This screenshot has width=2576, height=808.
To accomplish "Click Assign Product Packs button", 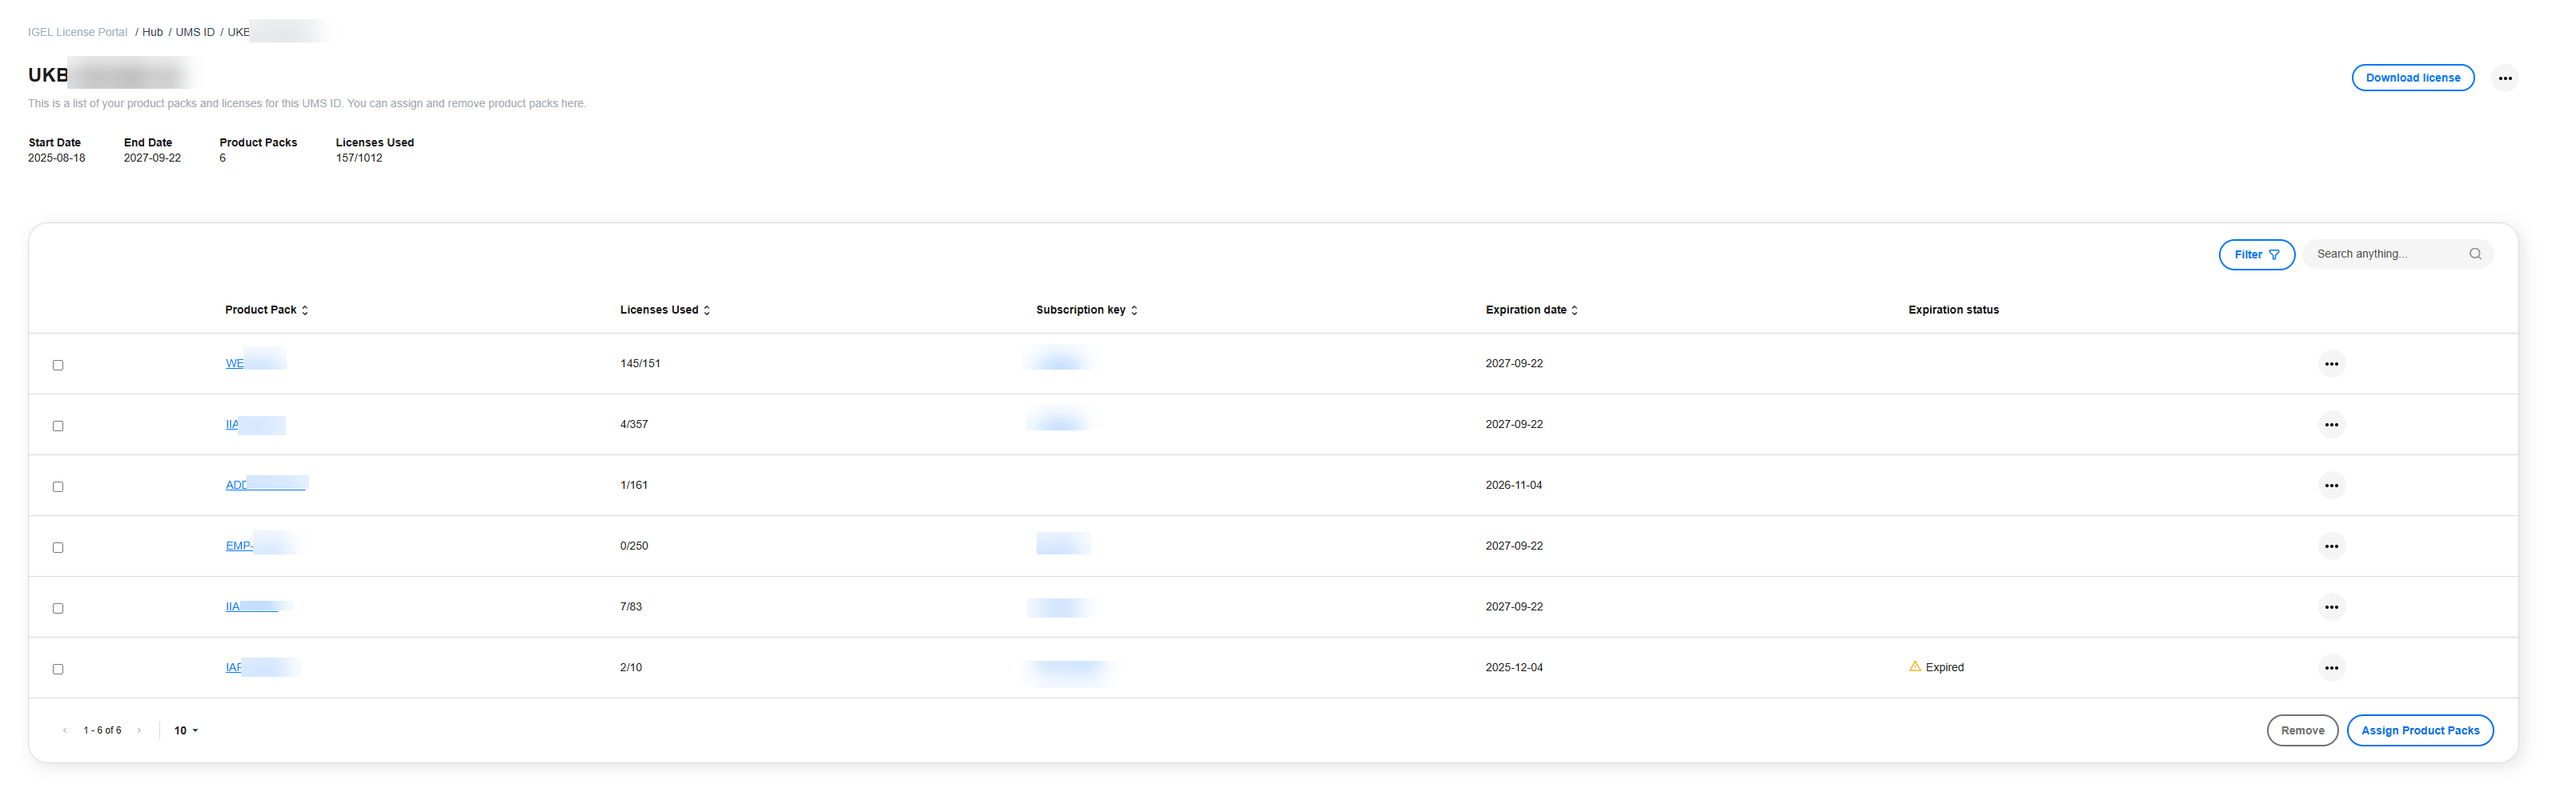I will (2419, 730).
